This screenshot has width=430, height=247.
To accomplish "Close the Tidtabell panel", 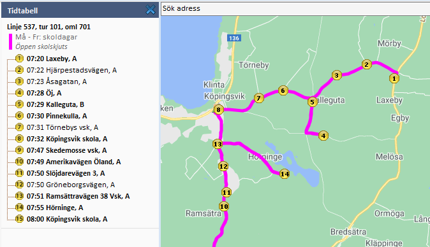I will pos(151,10).
